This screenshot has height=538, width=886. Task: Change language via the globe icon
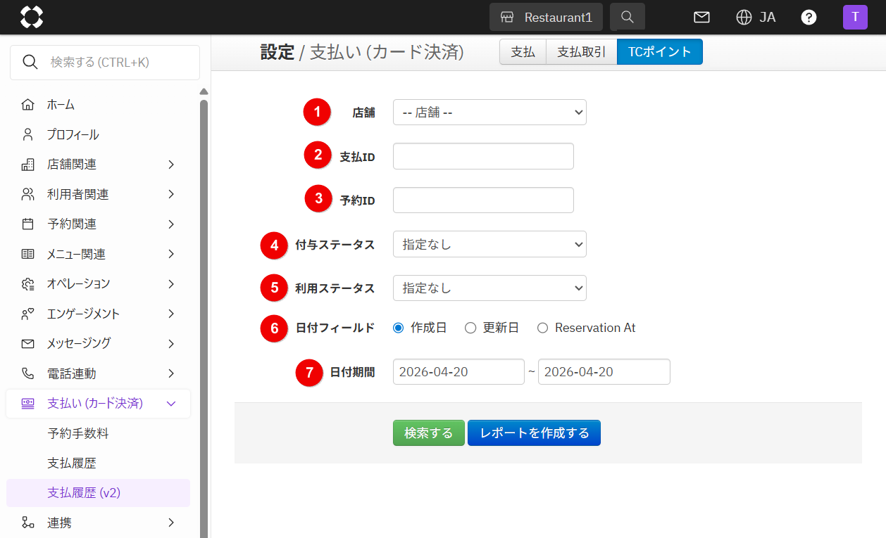[x=744, y=17]
